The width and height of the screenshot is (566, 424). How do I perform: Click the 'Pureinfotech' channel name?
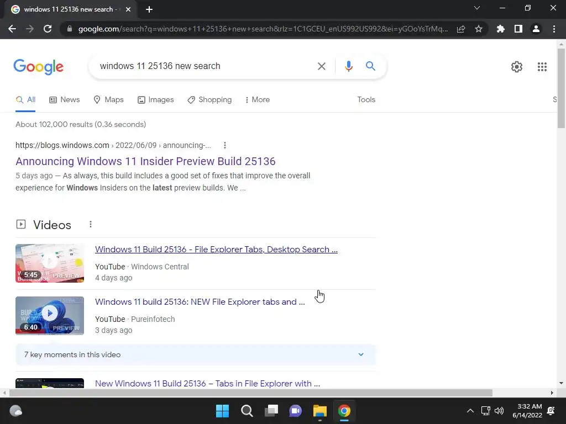153,320
